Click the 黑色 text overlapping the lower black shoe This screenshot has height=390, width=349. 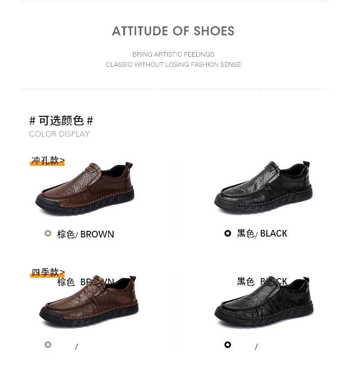pos(246,282)
